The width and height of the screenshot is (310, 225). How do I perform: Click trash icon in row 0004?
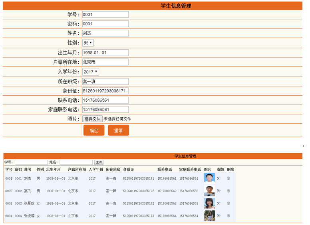pos(229,216)
